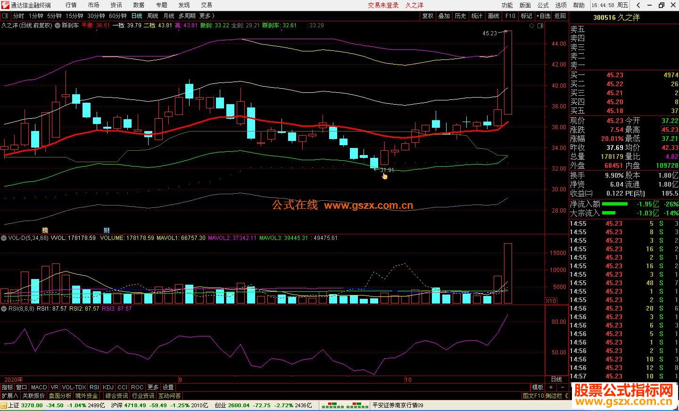Select the 日线 daily period tab
This screenshot has height=411, width=679.
137,16
